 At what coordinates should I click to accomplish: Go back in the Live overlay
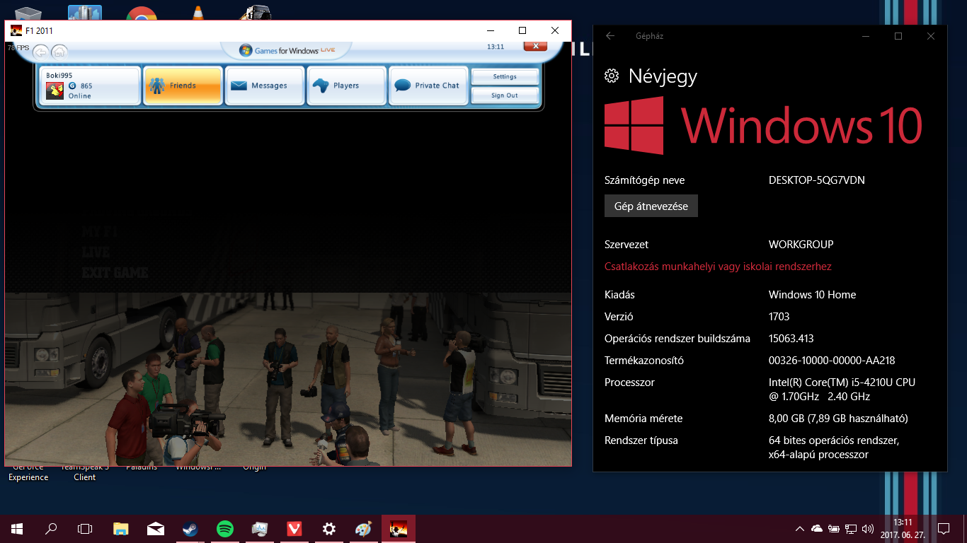click(x=41, y=52)
